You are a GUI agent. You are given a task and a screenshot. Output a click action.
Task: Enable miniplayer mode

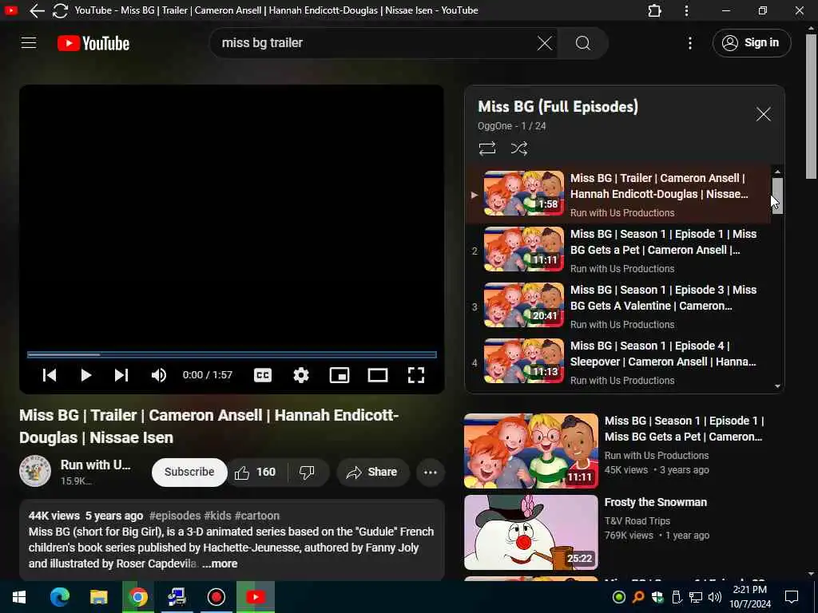339,375
